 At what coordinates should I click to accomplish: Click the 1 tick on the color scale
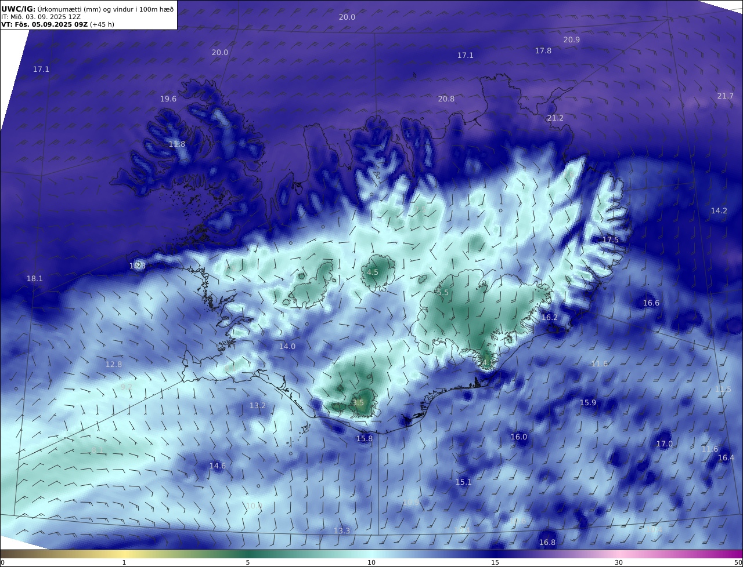[x=124, y=562]
